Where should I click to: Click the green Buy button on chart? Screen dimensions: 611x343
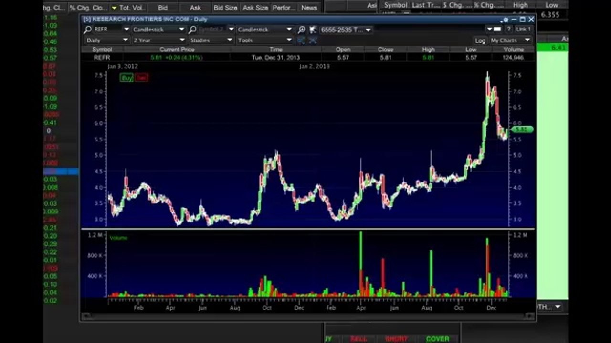[126, 78]
